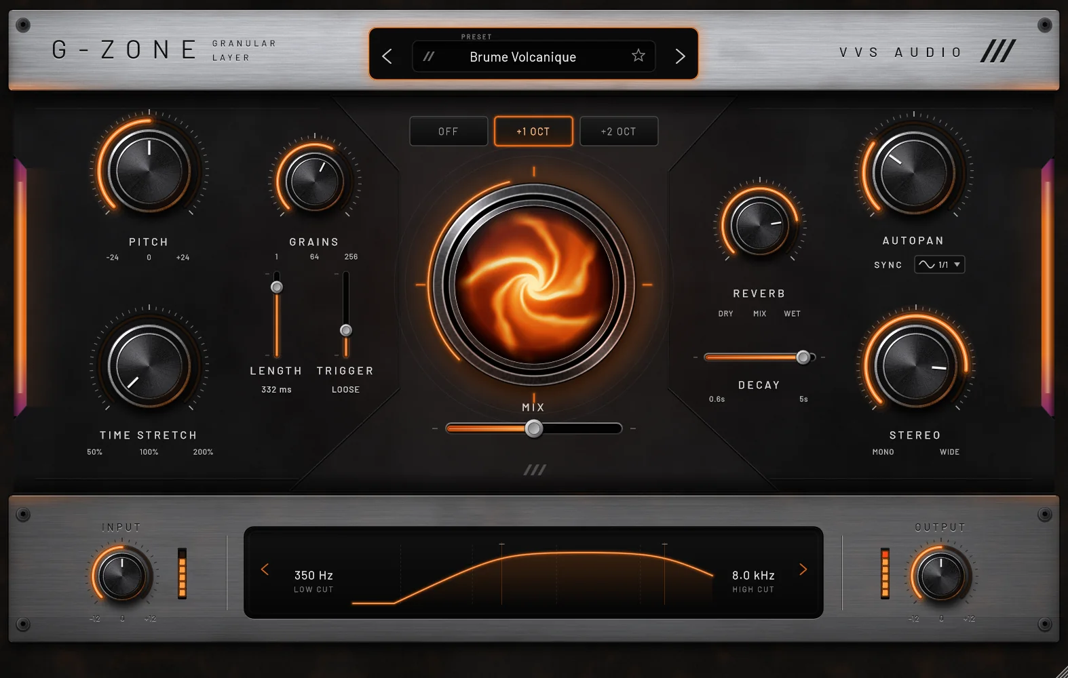Image resolution: width=1068 pixels, height=678 pixels.
Task: Click the Grains knob
Action: [314, 182]
